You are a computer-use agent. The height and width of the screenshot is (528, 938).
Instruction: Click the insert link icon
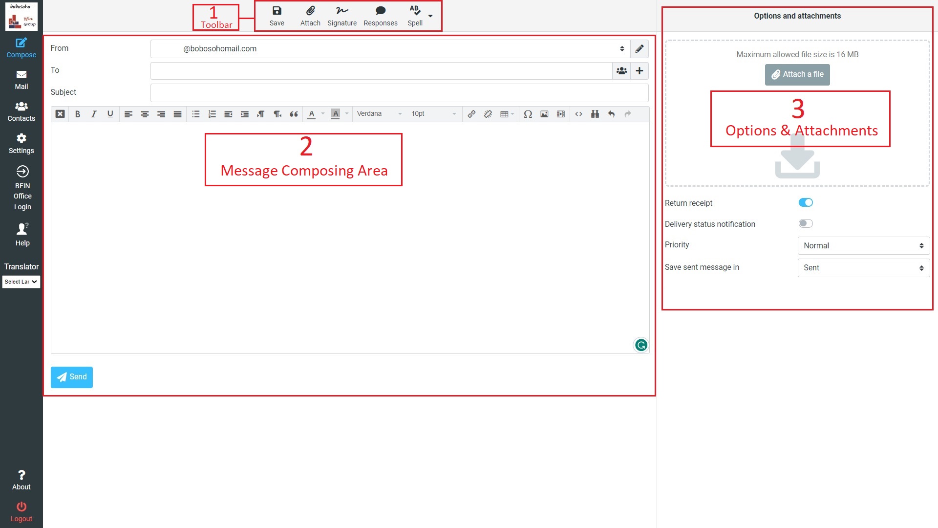(x=471, y=114)
